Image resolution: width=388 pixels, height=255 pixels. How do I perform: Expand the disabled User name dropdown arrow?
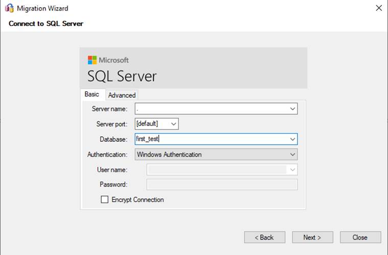(292, 170)
